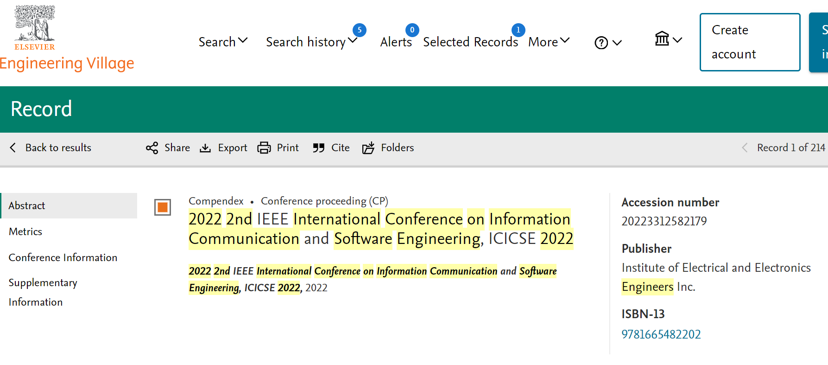Click the Export label
828x365 pixels.
(x=233, y=148)
